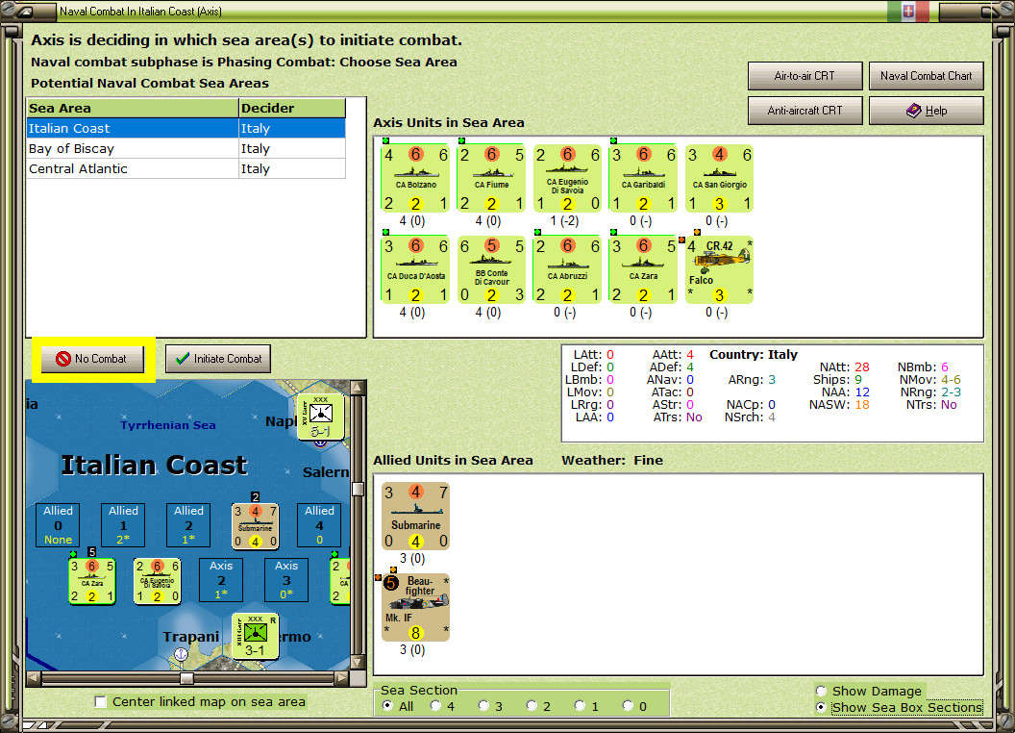The height and width of the screenshot is (733, 1015).
Task: Click the Trapani port anchor icon
Action: point(182,654)
